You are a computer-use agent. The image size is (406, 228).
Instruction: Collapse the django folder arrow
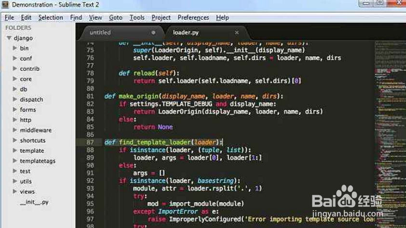click(9, 38)
